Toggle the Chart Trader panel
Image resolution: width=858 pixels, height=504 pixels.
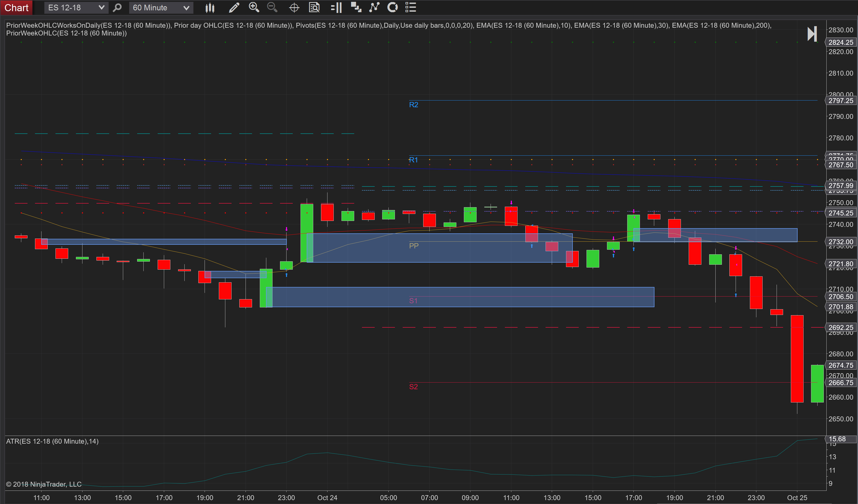(x=336, y=8)
